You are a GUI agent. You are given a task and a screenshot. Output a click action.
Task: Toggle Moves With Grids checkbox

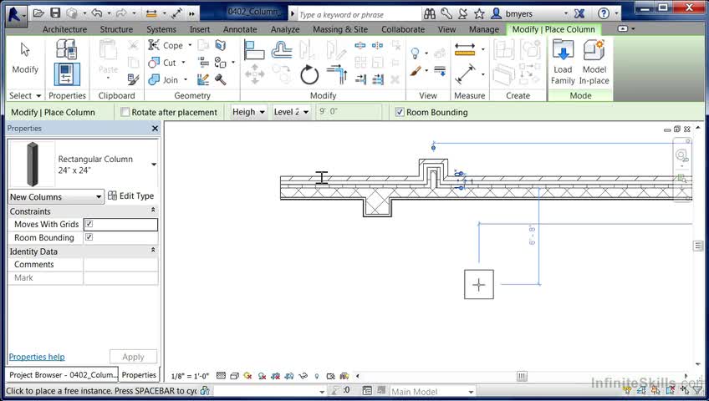[89, 224]
